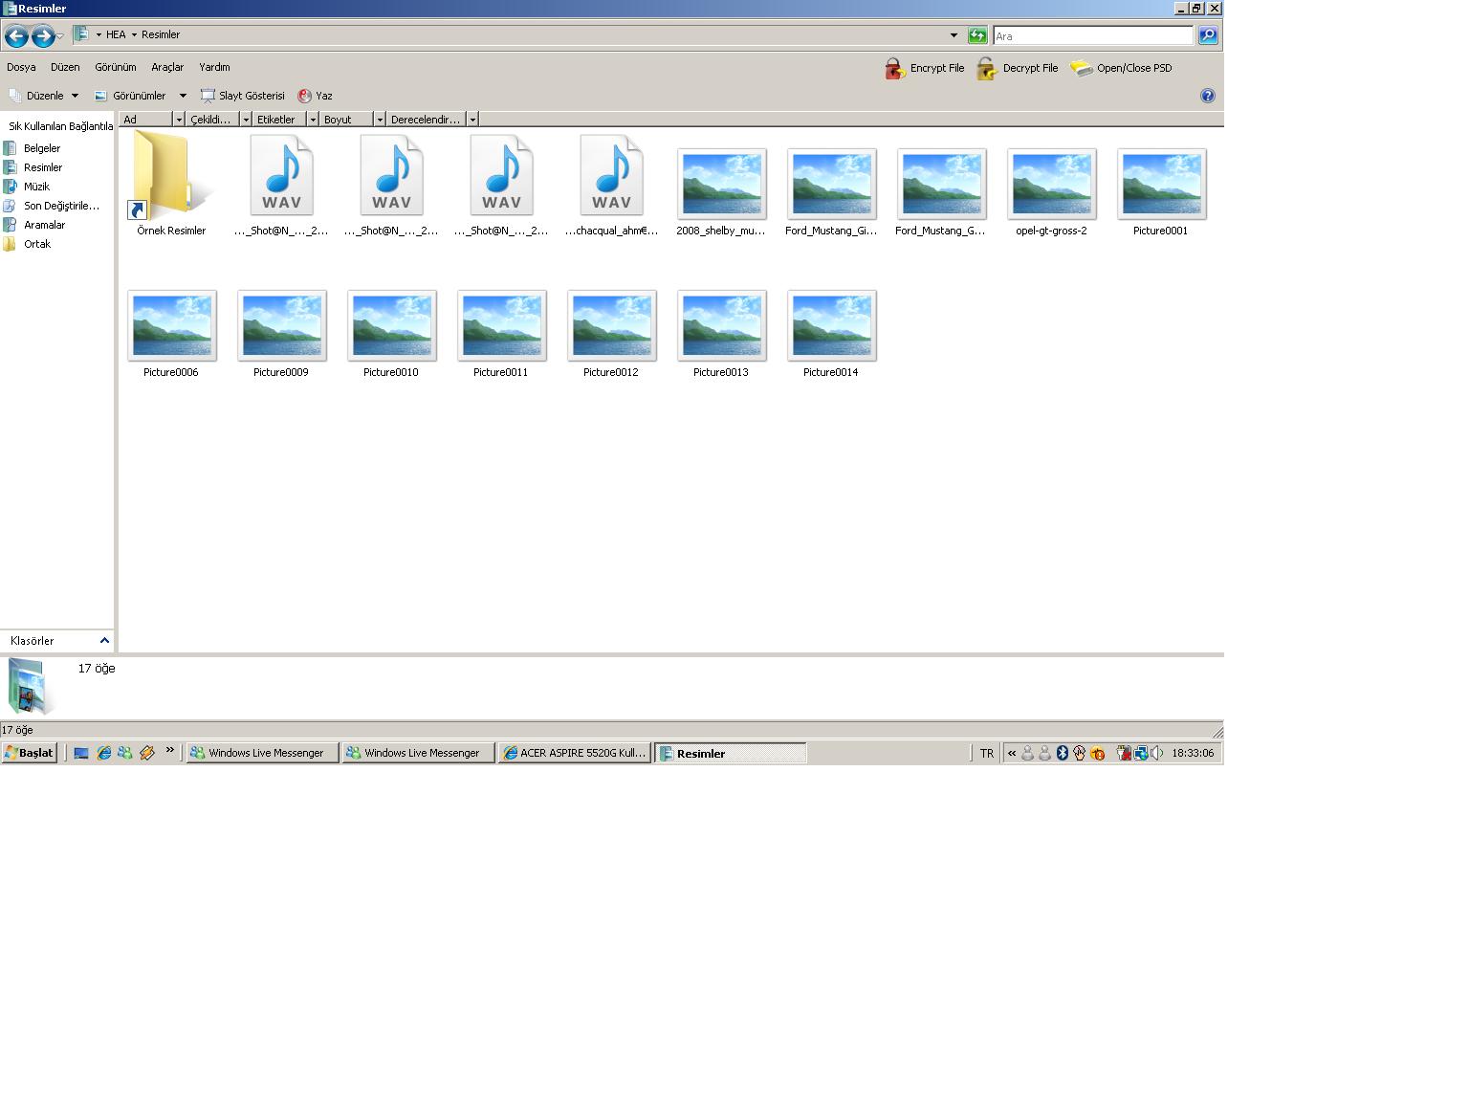Click in the Ara search field
The width and height of the screenshot is (1469, 1102).
click(x=1093, y=35)
